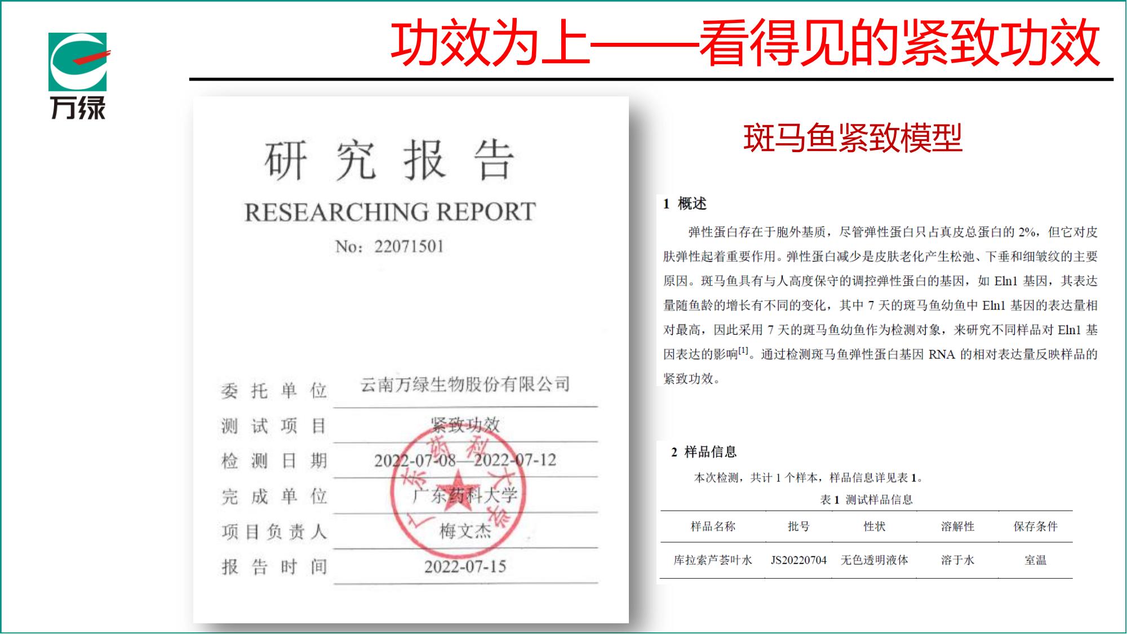Click the 保存条件 column header
Viewport: 1127px width, 634px height.
[x=1035, y=526]
